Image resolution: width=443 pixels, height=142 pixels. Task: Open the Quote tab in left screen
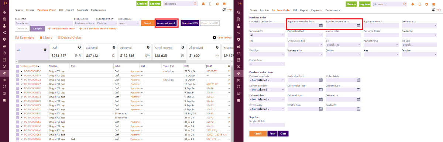point(19,10)
